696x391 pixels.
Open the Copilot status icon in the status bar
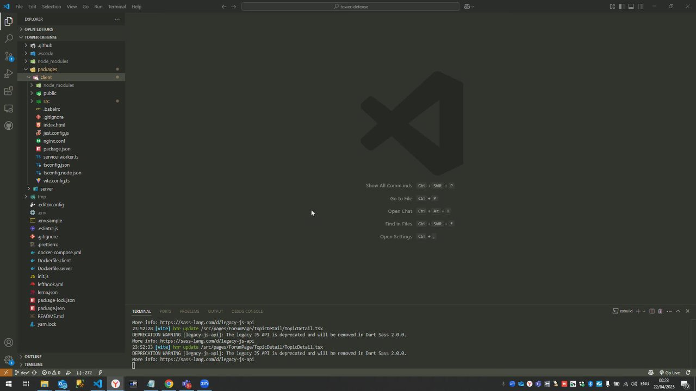[x=651, y=373]
